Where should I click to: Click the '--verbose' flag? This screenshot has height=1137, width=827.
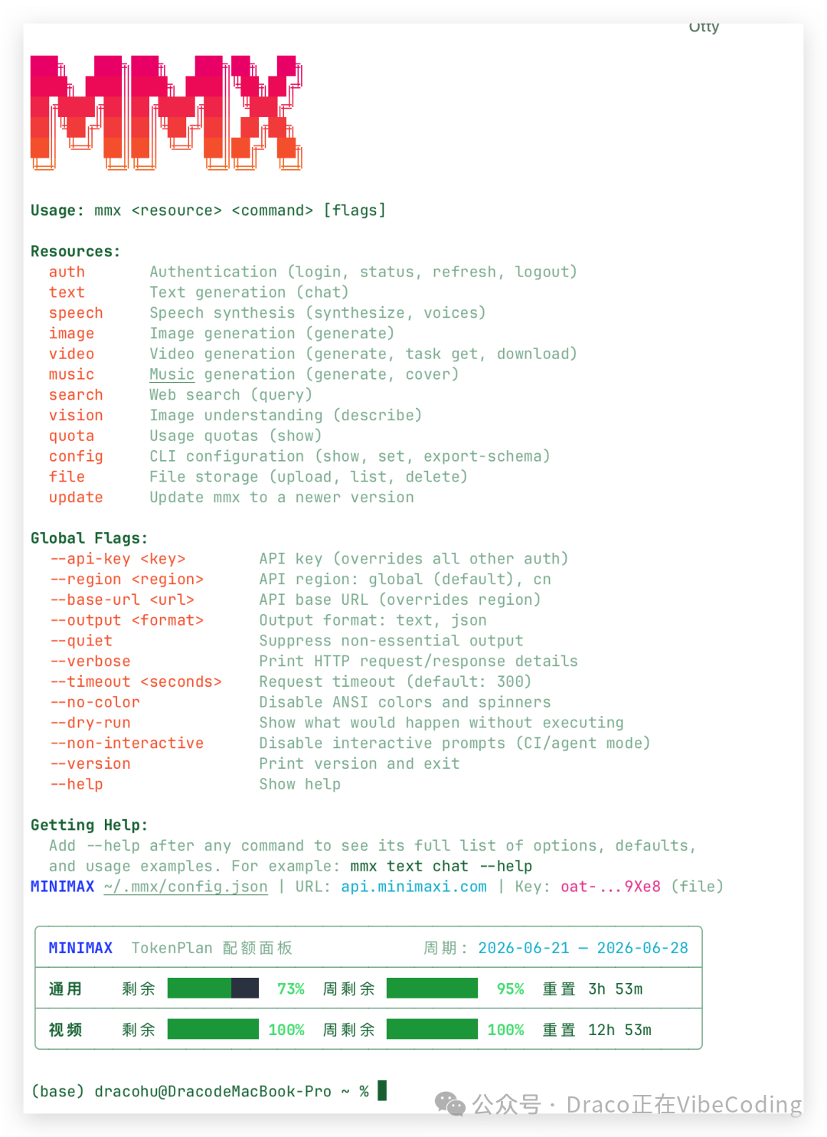point(90,662)
